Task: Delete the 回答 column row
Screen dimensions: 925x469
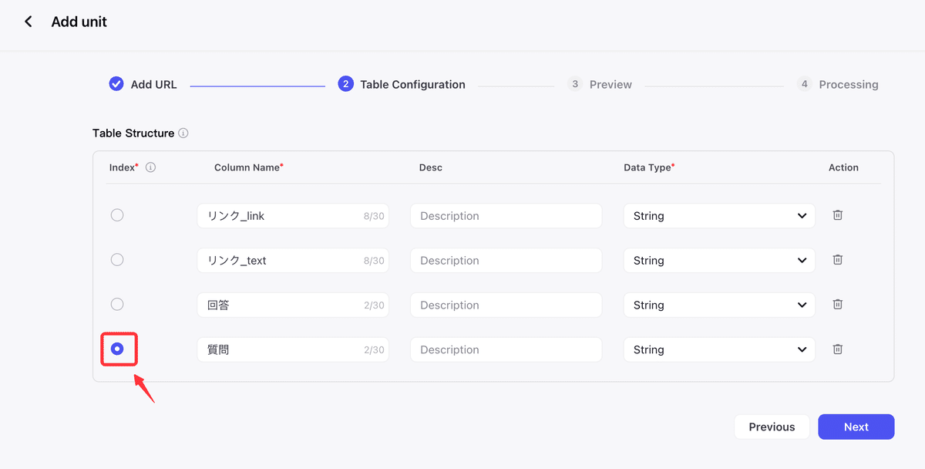Action: pos(837,305)
